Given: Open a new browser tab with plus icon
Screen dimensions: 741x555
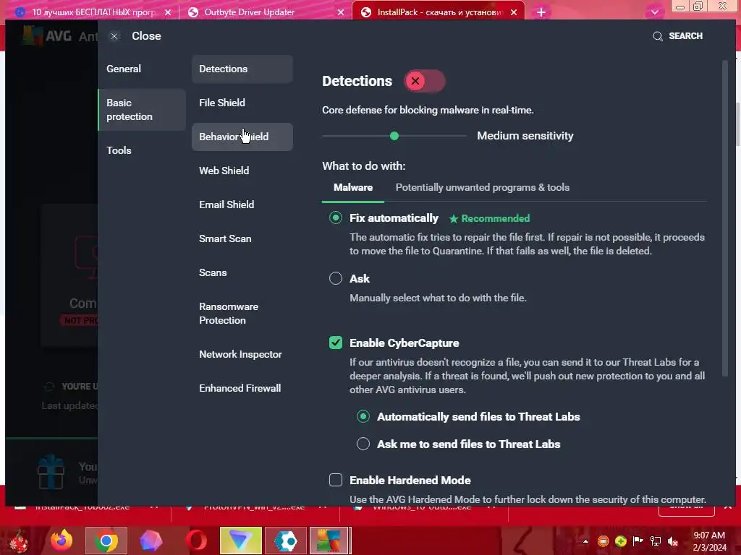Looking at the screenshot, I should click(541, 12).
